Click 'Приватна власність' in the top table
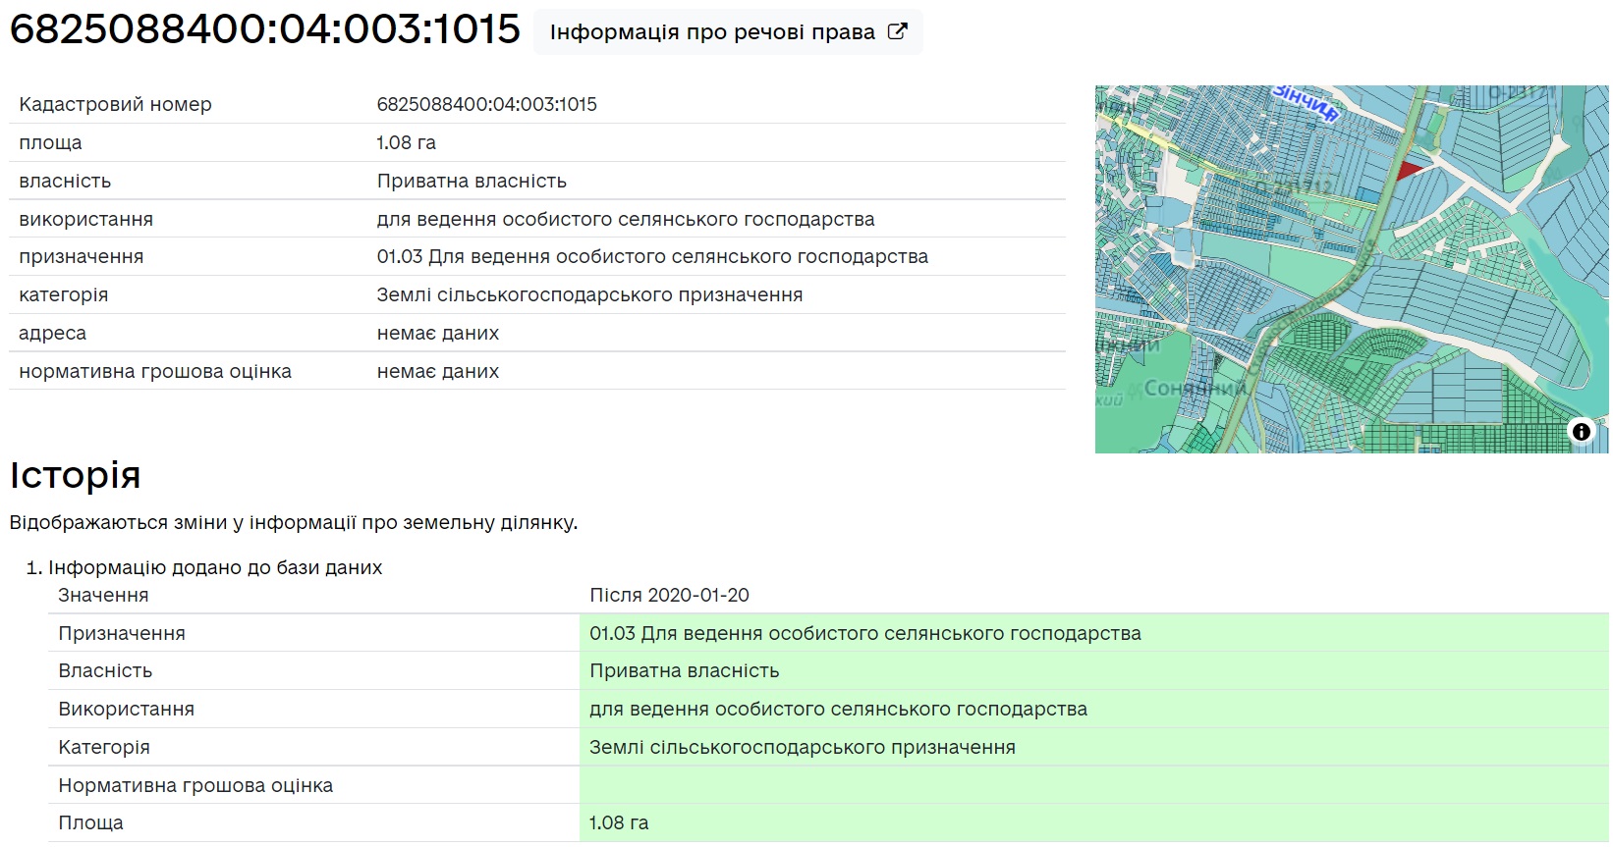Viewport: 1613px width, 847px height. (472, 181)
